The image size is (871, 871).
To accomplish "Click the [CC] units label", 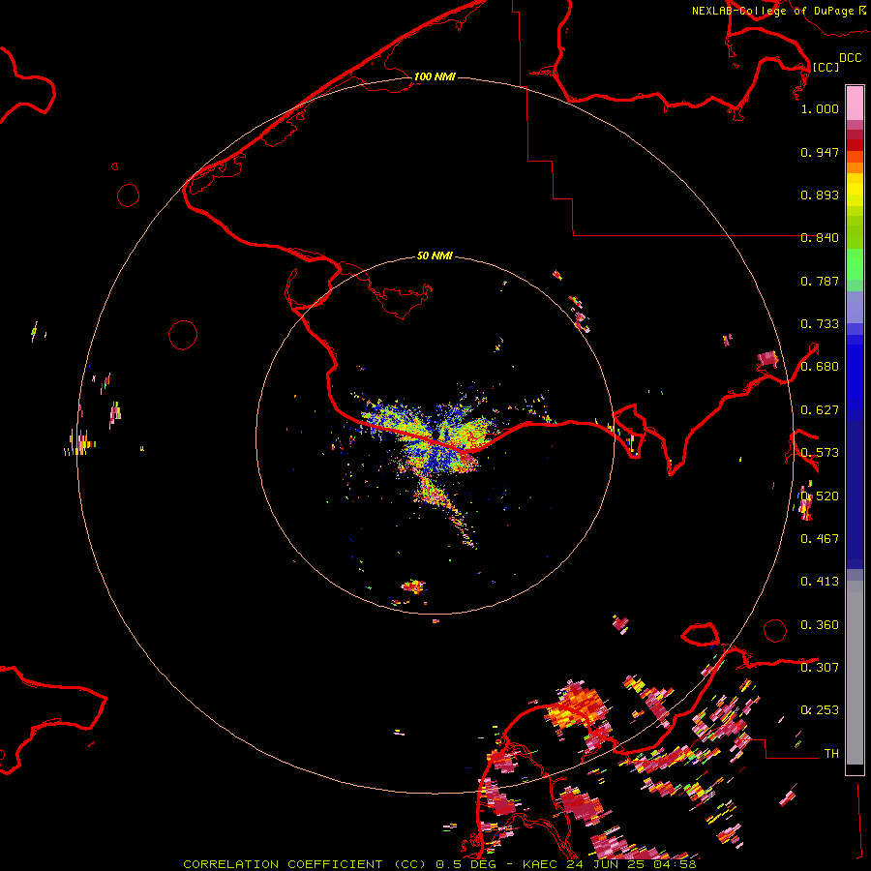I will point(826,67).
